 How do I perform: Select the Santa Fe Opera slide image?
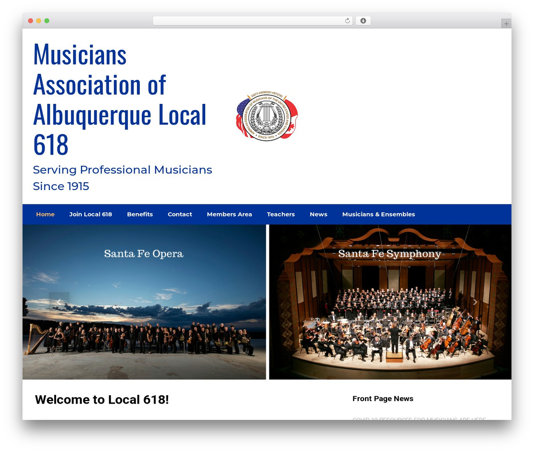click(x=144, y=302)
